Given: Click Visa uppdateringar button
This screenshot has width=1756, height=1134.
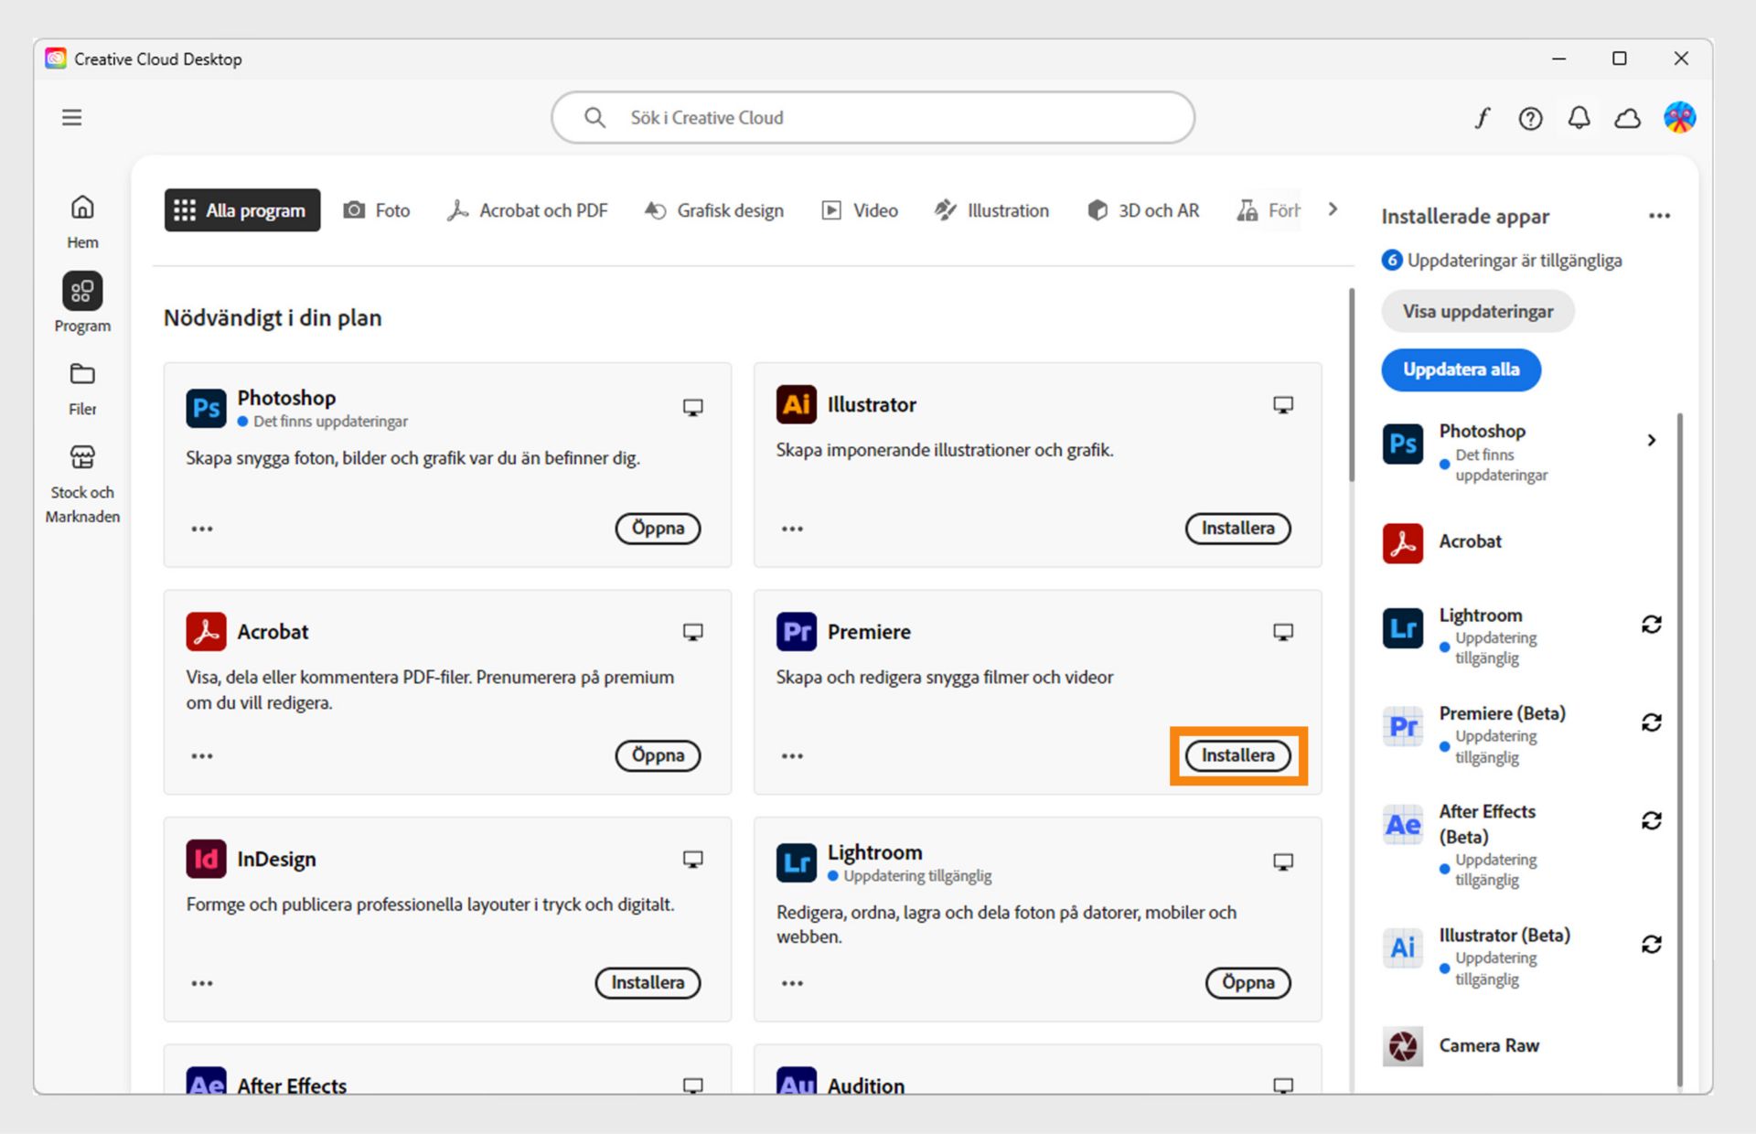Looking at the screenshot, I should (1478, 312).
